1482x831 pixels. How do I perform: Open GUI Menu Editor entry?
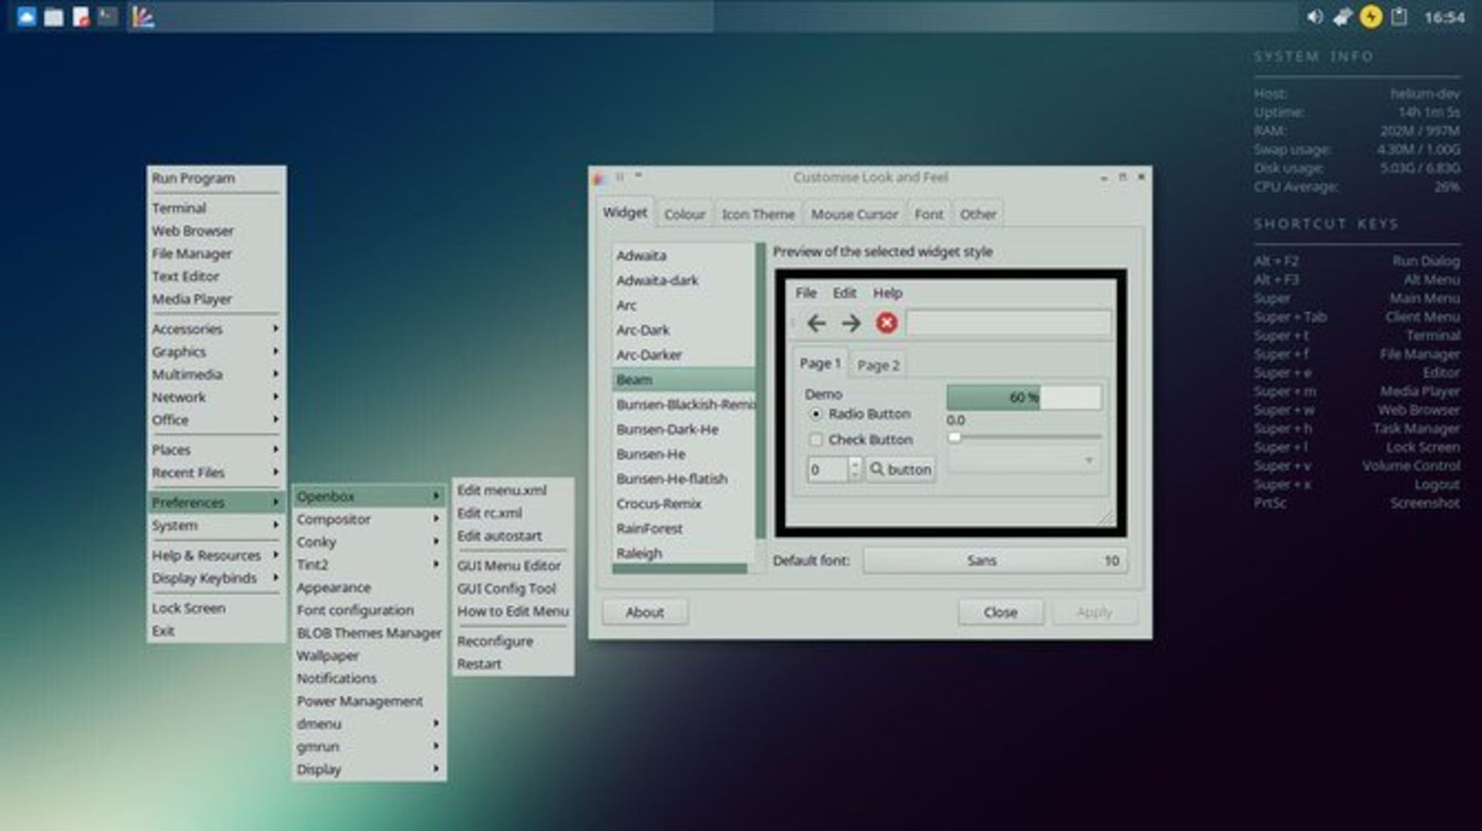[513, 566]
